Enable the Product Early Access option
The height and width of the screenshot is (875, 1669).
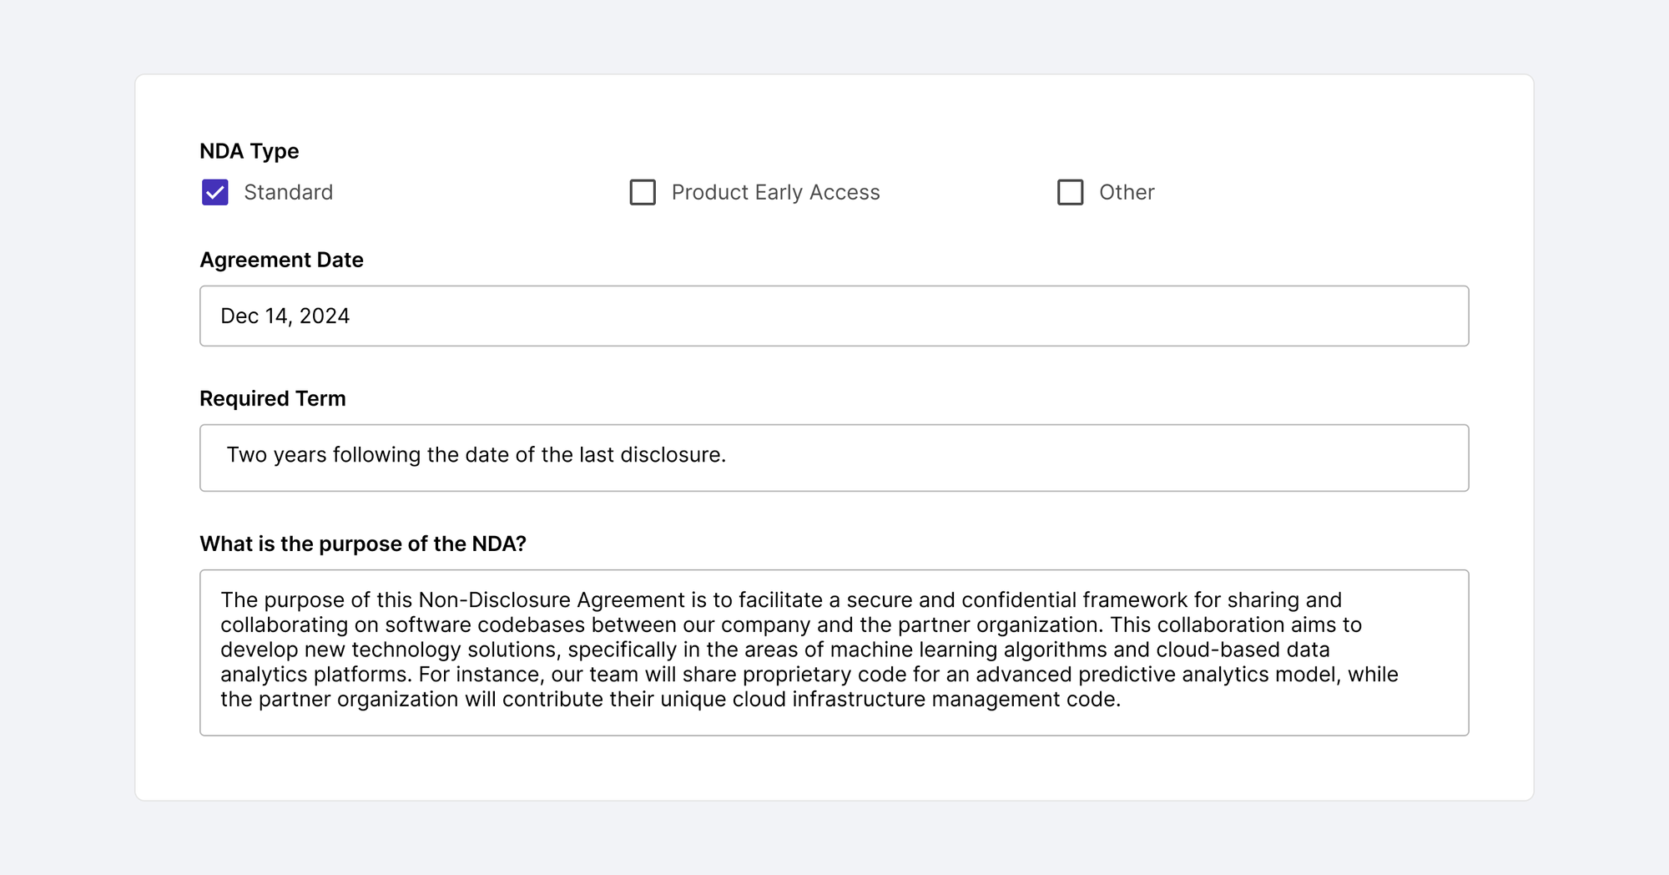(643, 192)
